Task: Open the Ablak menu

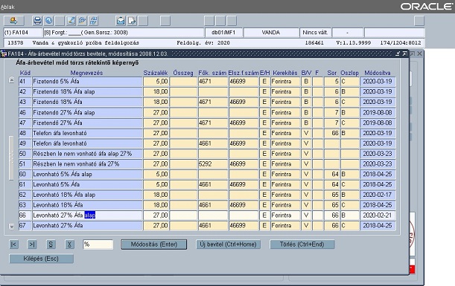Action: [x=7, y=7]
